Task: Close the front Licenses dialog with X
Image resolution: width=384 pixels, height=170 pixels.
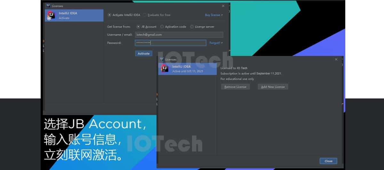Action: [x=336, y=59]
